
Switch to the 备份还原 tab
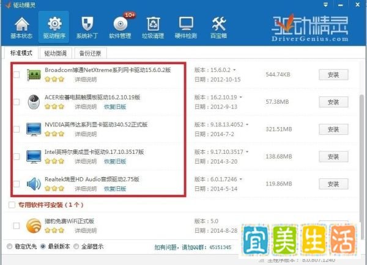click(x=91, y=53)
